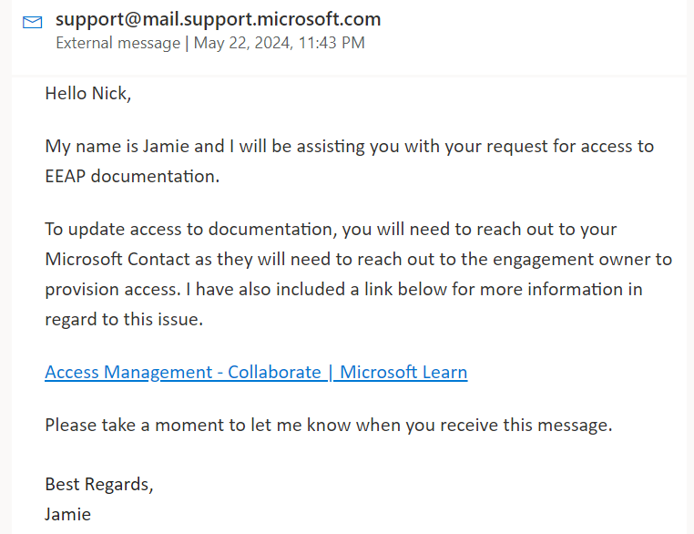The image size is (694, 534).
Task: Click the 'Jamie' signature at the bottom
Action: (67, 515)
